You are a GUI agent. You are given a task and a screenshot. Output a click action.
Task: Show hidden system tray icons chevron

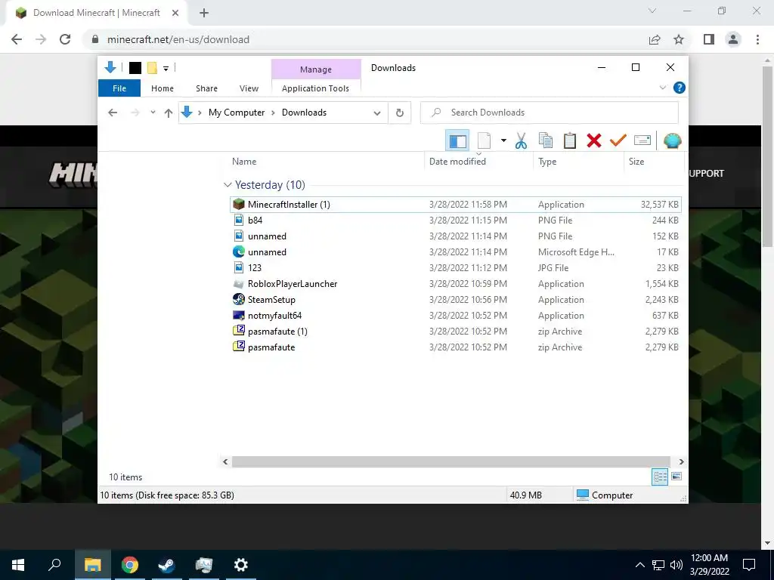point(639,565)
